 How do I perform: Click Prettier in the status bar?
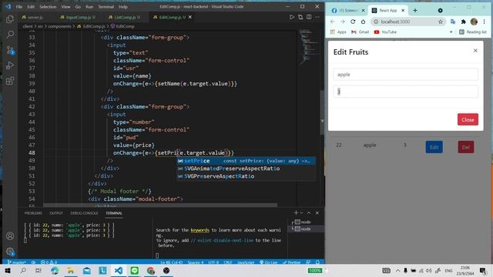(292, 262)
